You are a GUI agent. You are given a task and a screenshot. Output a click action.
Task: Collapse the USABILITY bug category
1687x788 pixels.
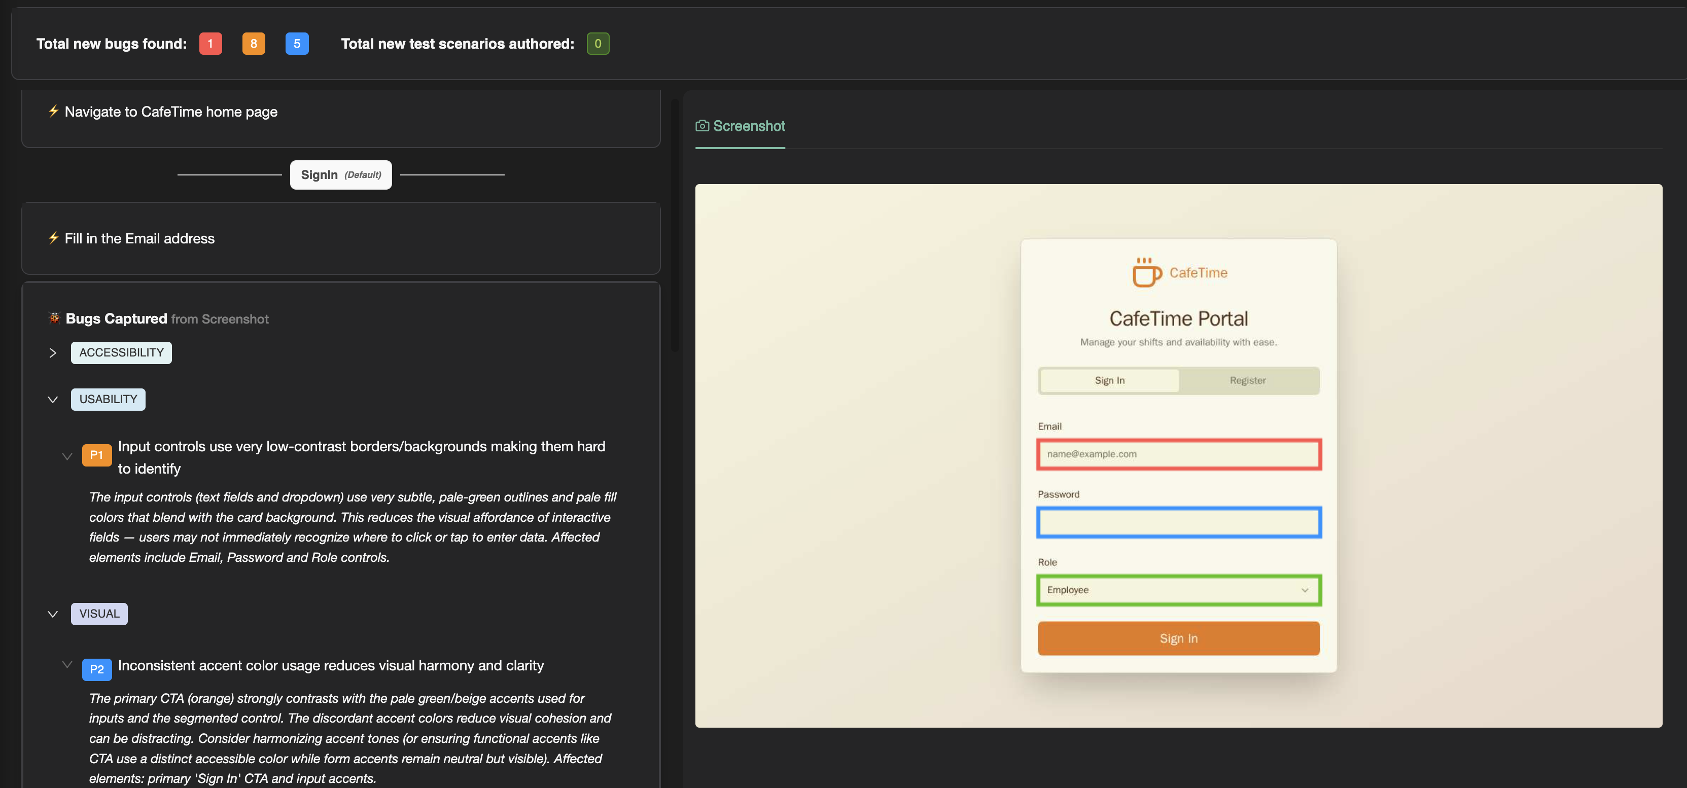click(x=53, y=399)
